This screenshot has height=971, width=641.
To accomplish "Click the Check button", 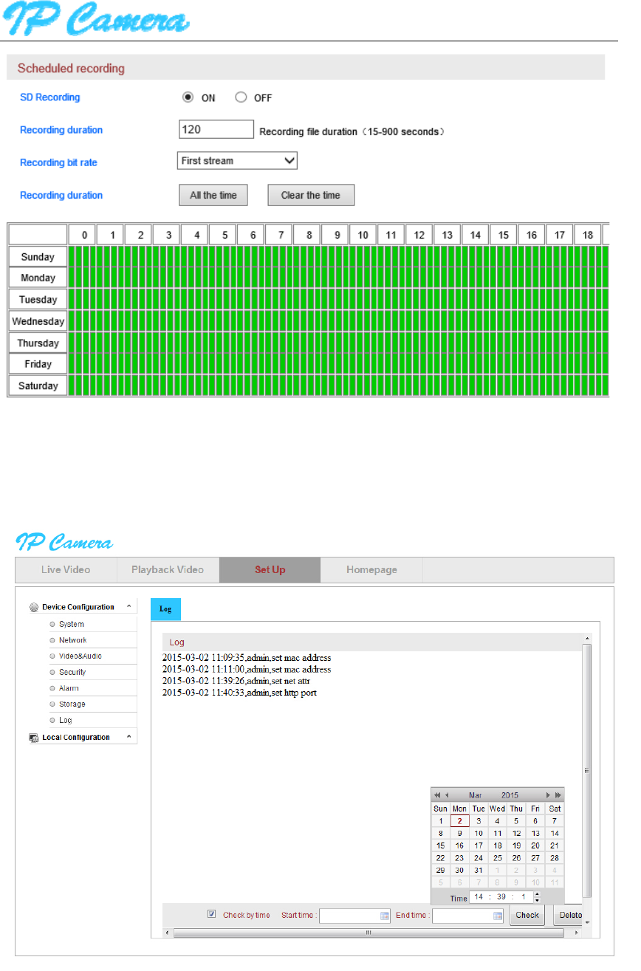I will click(527, 915).
